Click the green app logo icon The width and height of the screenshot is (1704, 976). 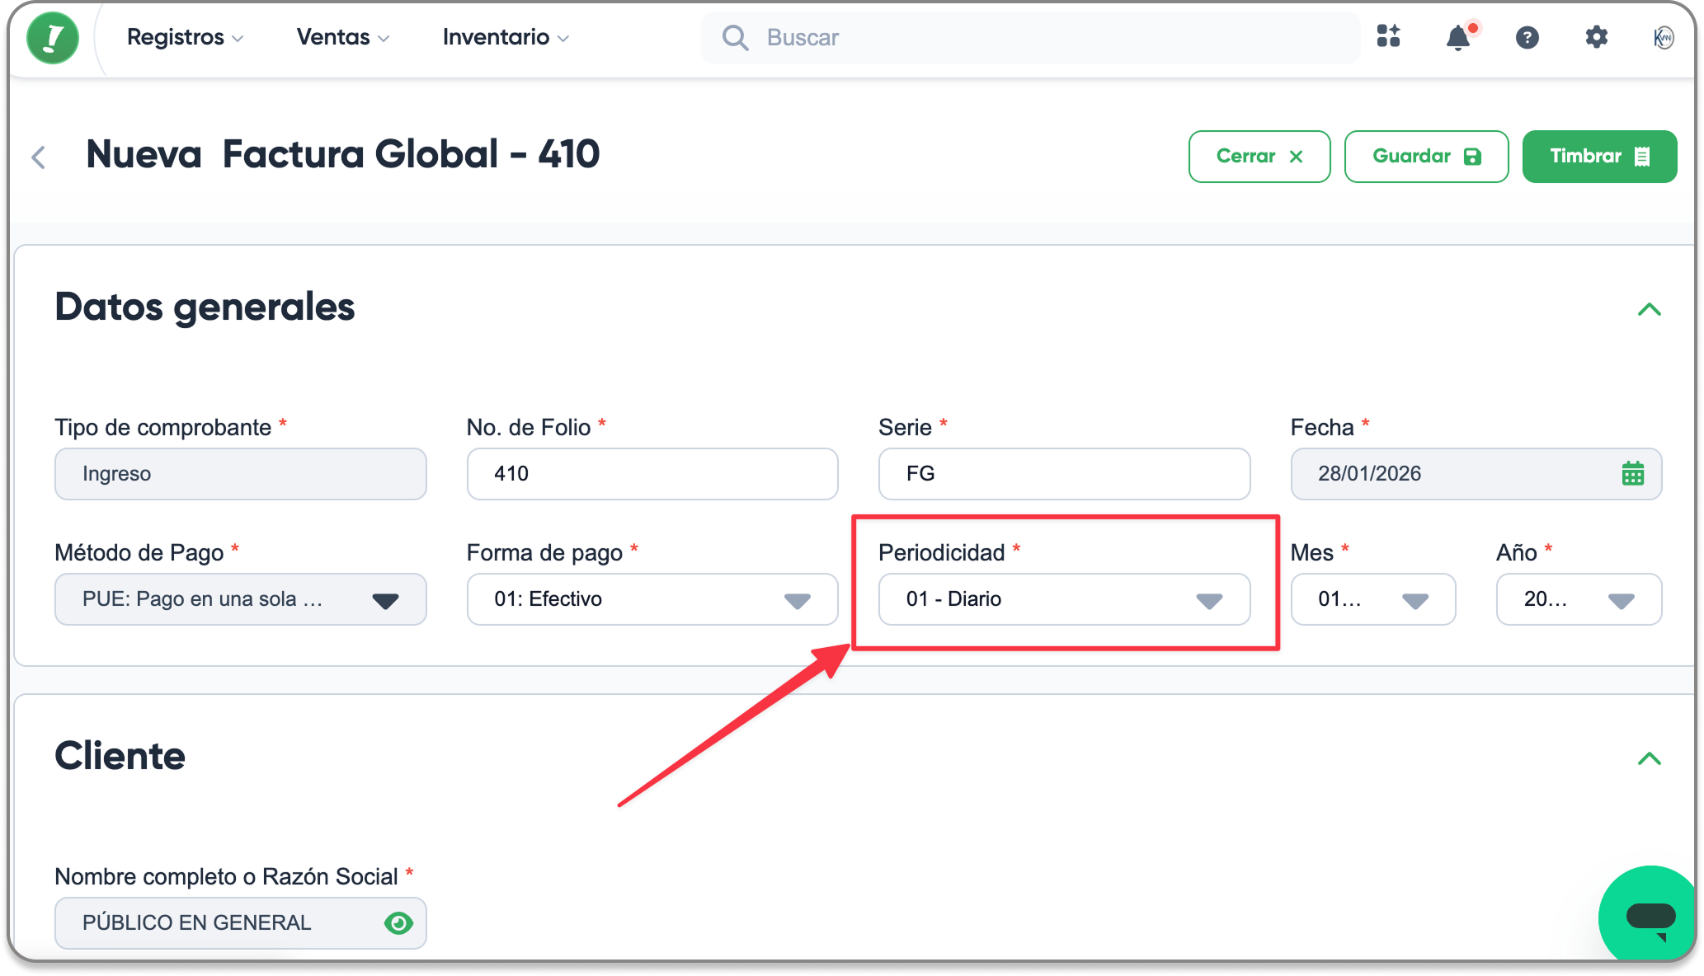tap(53, 38)
